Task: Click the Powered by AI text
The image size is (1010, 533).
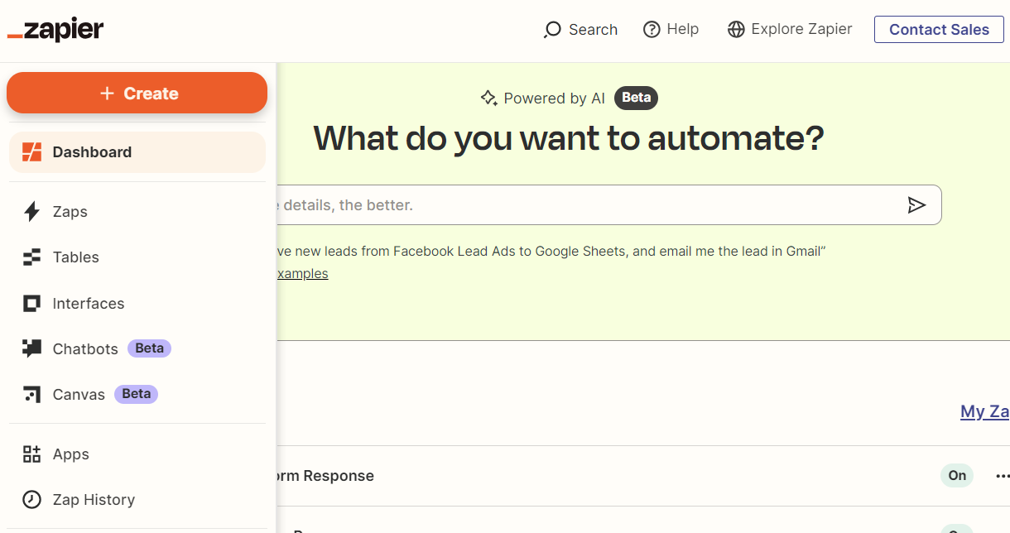Action: pyautogui.click(x=555, y=98)
